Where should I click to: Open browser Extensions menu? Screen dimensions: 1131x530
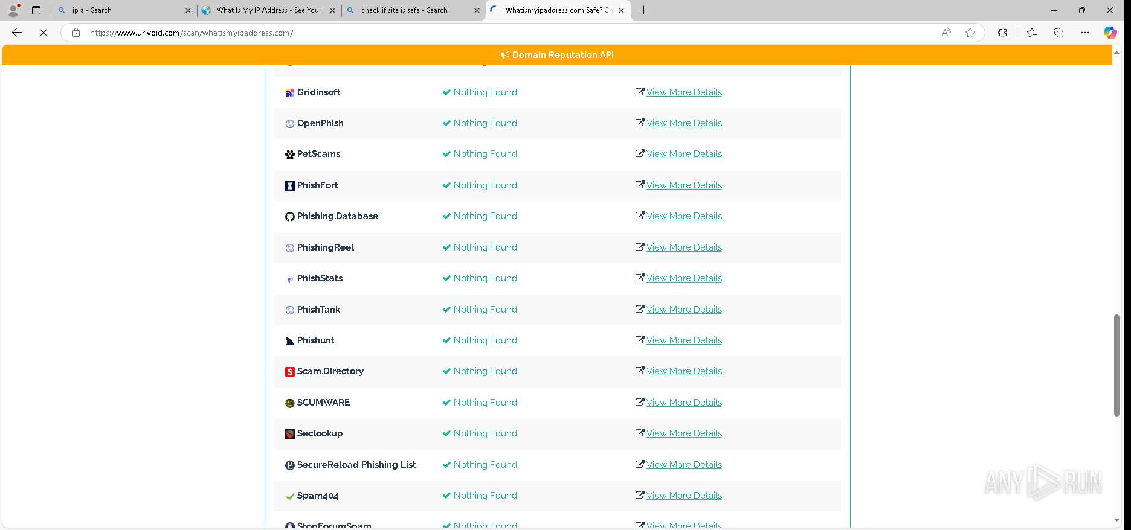[1002, 33]
